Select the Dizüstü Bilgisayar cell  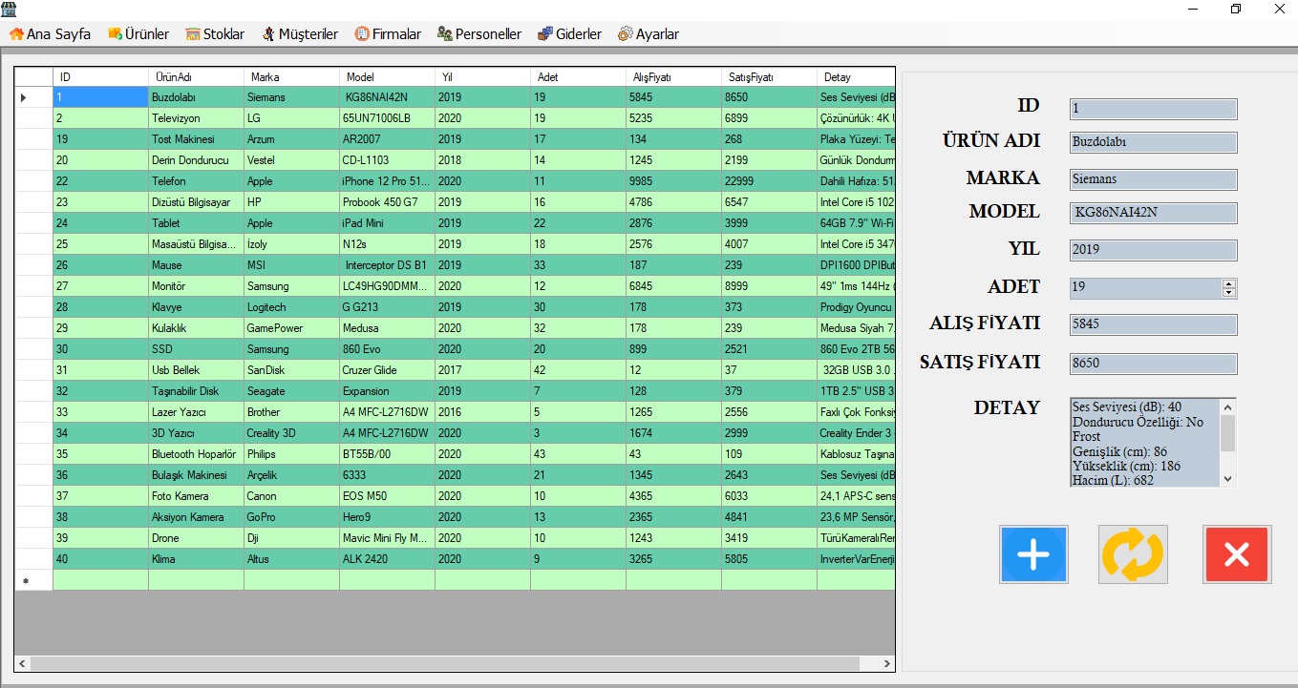click(196, 202)
